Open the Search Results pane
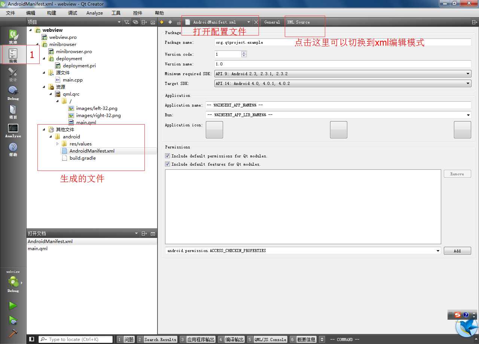The width and height of the screenshot is (479, 344). click(157, 340)
